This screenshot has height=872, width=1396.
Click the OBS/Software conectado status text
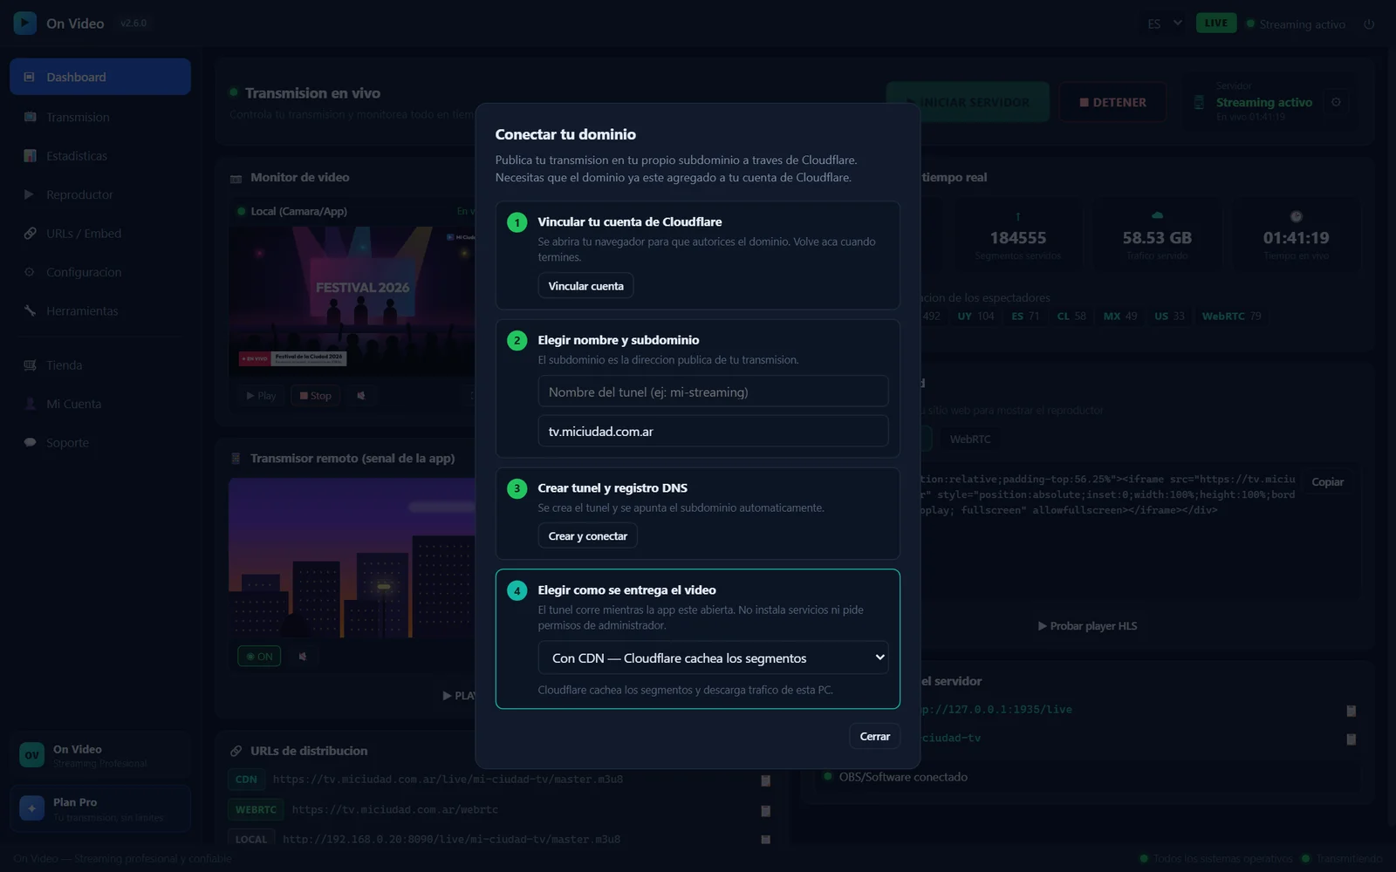coord(903,777)
